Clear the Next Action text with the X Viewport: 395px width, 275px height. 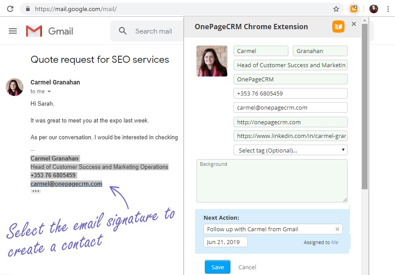point(337,229)
